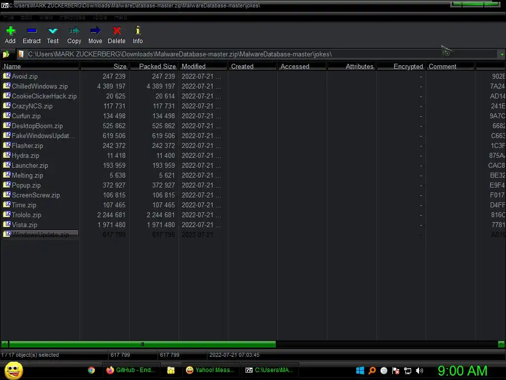506x380 pixels.
Task: Select the ChilledWindows.zip archive icon
Action: (x=7, y=86)
